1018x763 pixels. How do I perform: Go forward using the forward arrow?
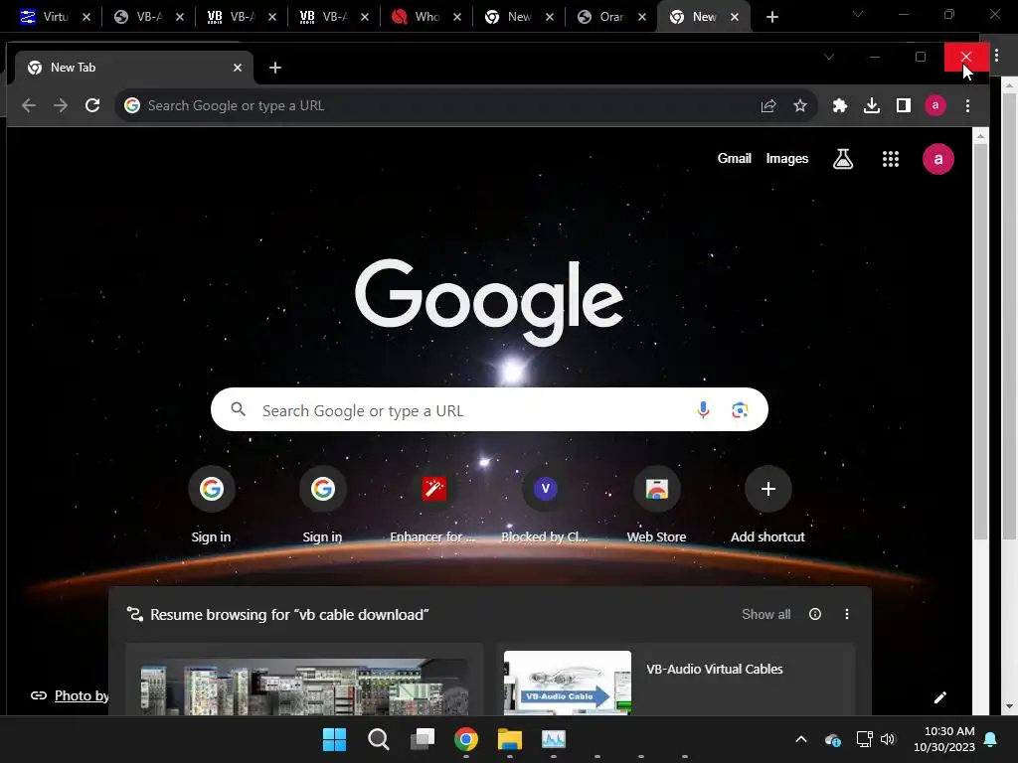[61, 105]
